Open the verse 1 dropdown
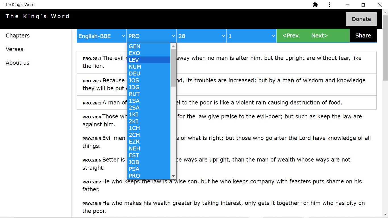Screen dimensions: 388x218 pos(252,36)
